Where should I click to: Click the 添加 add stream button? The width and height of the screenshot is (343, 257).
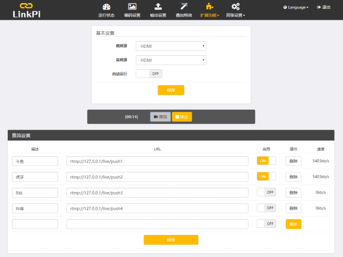point(293,224)
